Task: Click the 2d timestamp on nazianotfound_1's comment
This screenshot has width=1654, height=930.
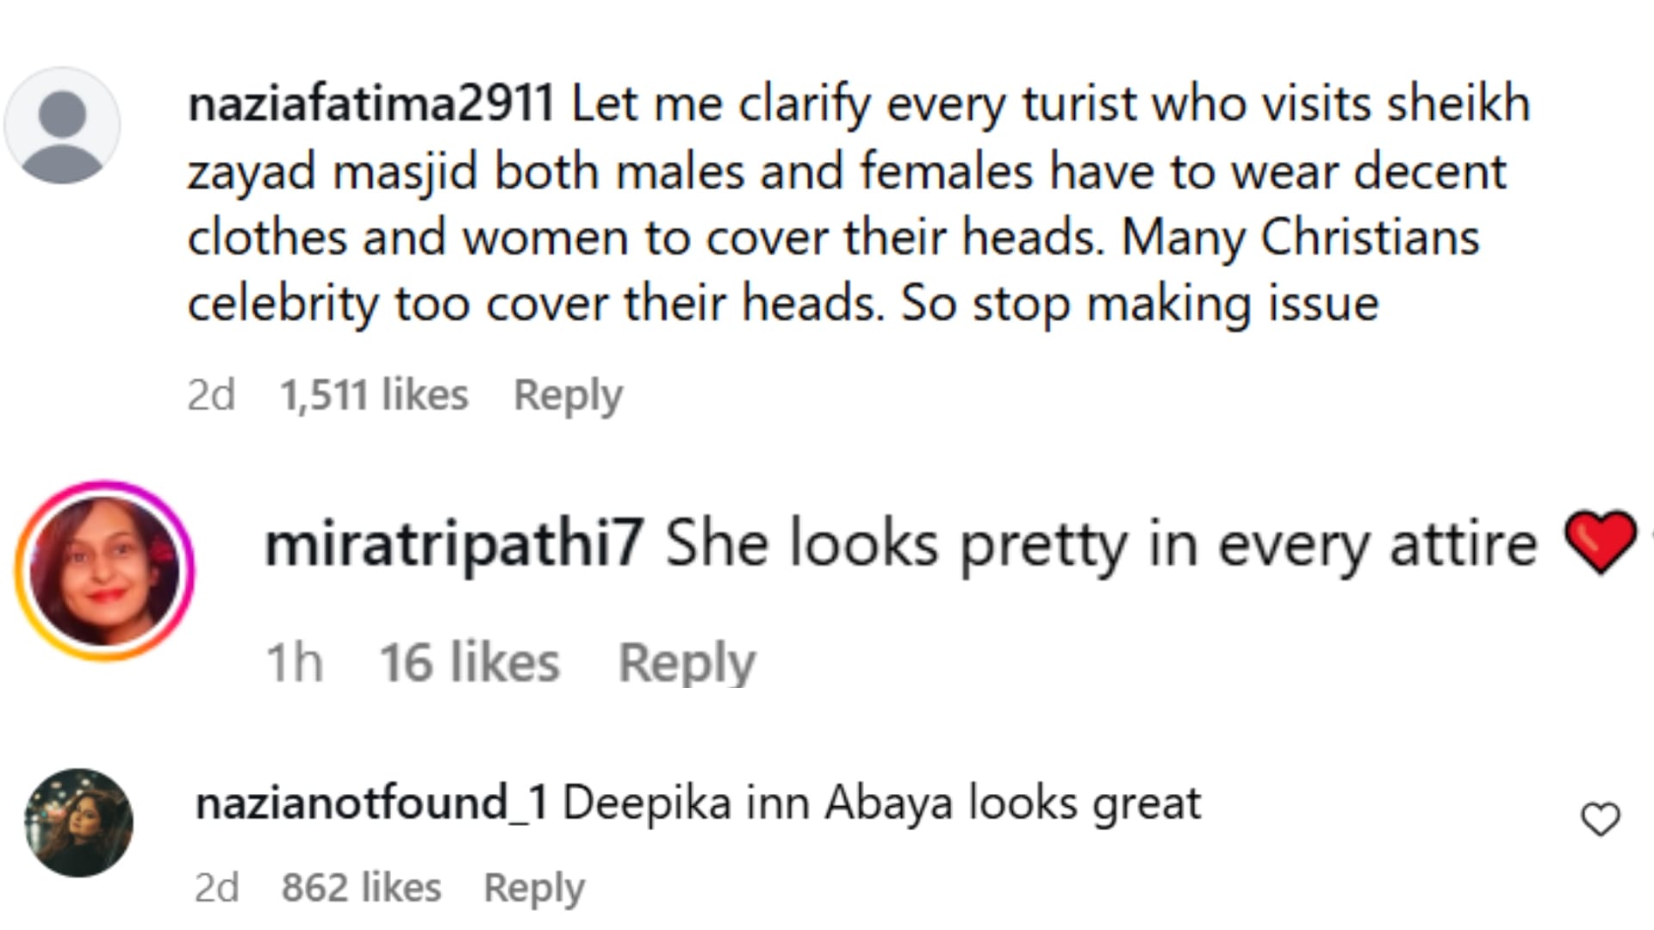Action: click(x=217, y=887)
